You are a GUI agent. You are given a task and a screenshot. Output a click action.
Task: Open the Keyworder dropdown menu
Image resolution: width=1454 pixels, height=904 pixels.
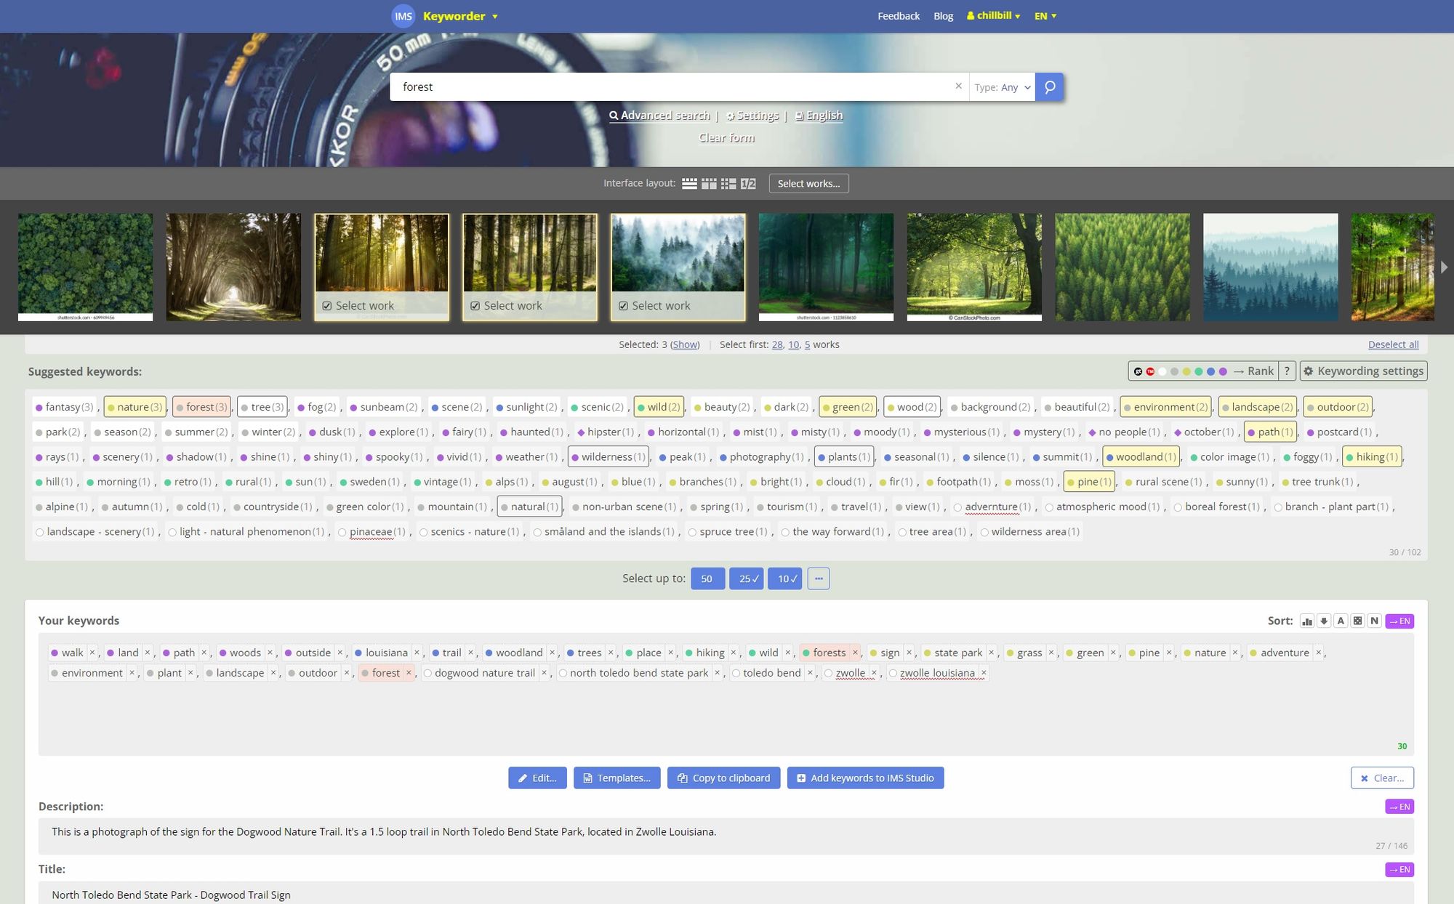tap(460, 16)
